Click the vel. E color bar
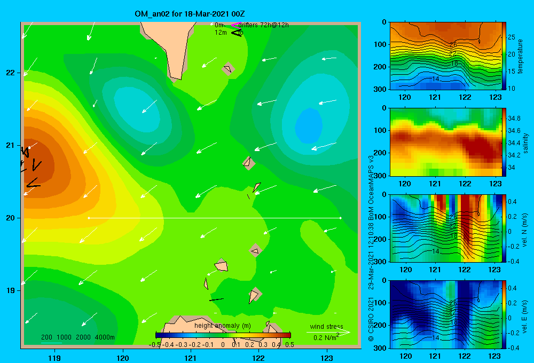Image resolution: width=534 pixels, height=363 pixels. pos(504,314)
